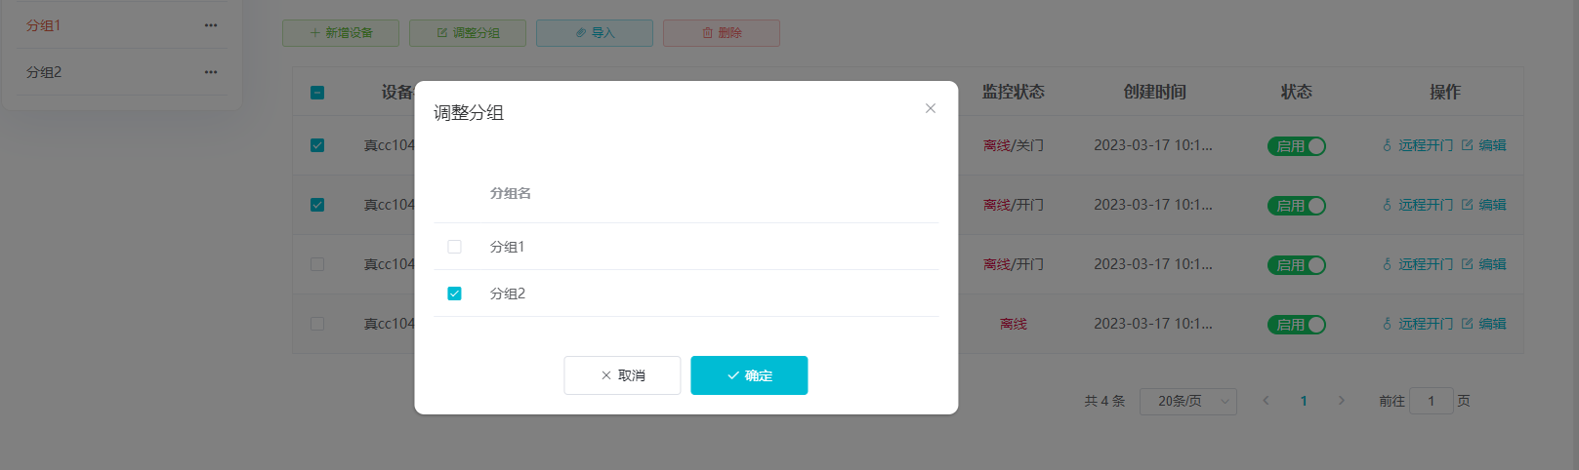Open more options for sidebar 分组2
The width and height of the screenshot is (1579, 470).
(x=211, y=72)
